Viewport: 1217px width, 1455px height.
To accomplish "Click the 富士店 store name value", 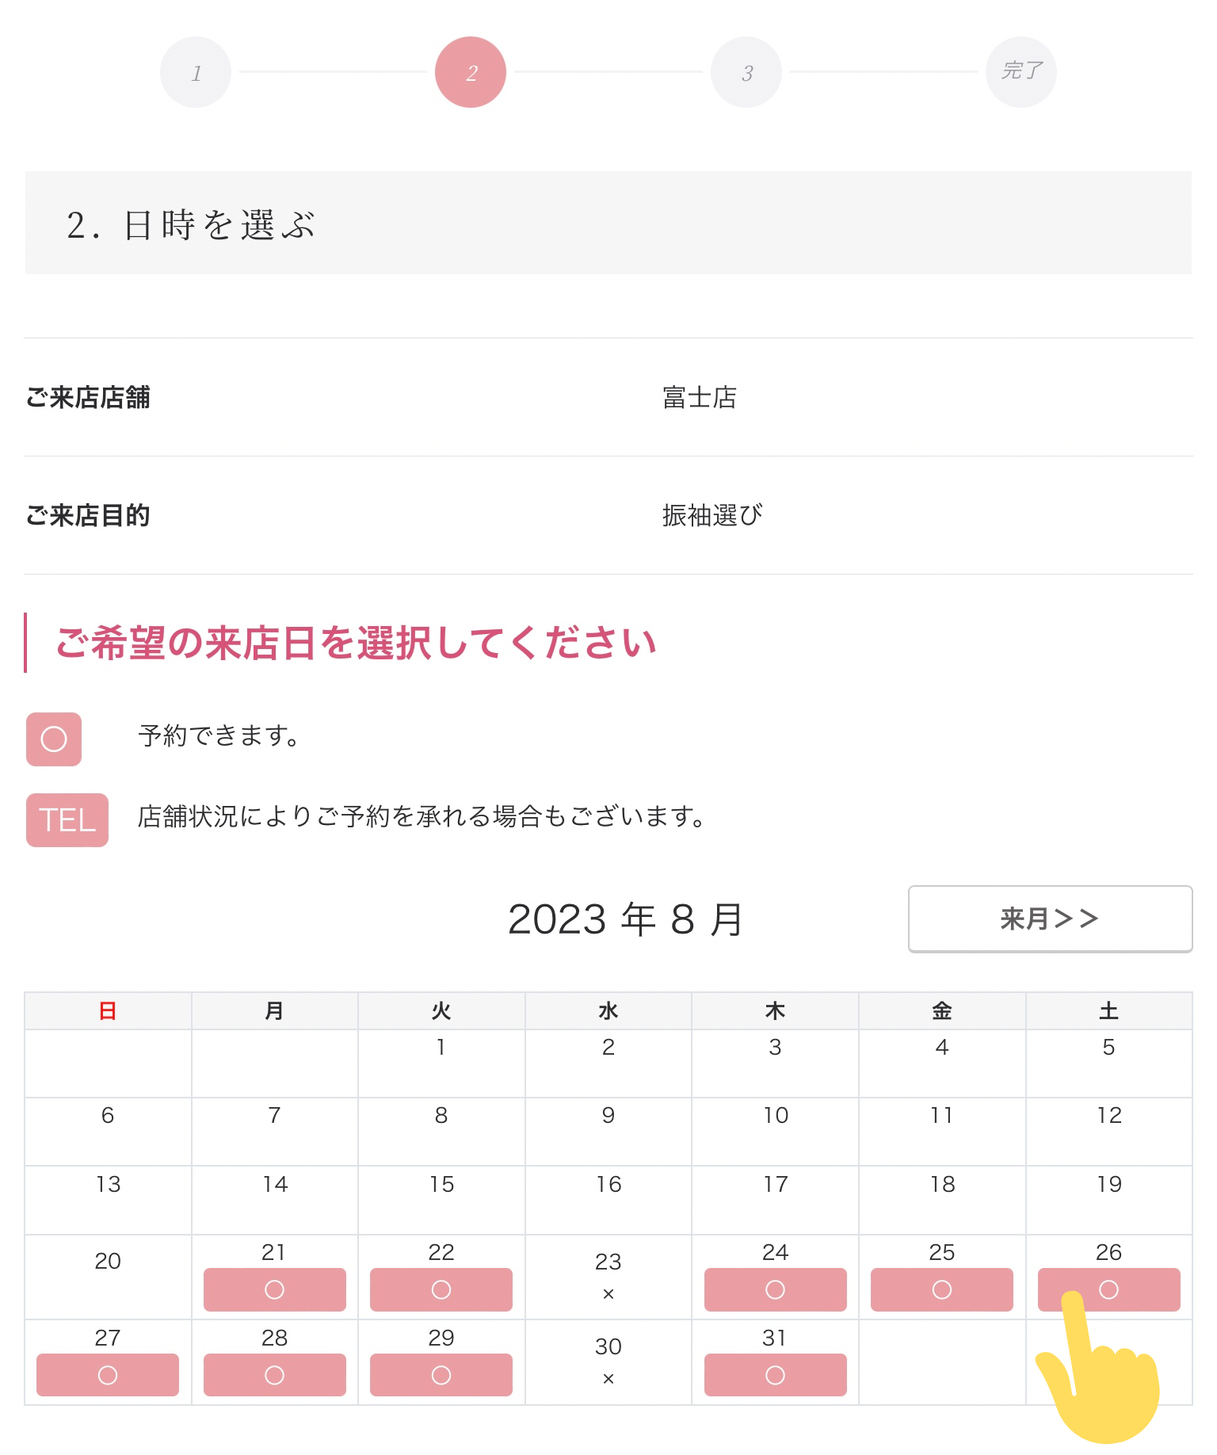I will [700, 397].
